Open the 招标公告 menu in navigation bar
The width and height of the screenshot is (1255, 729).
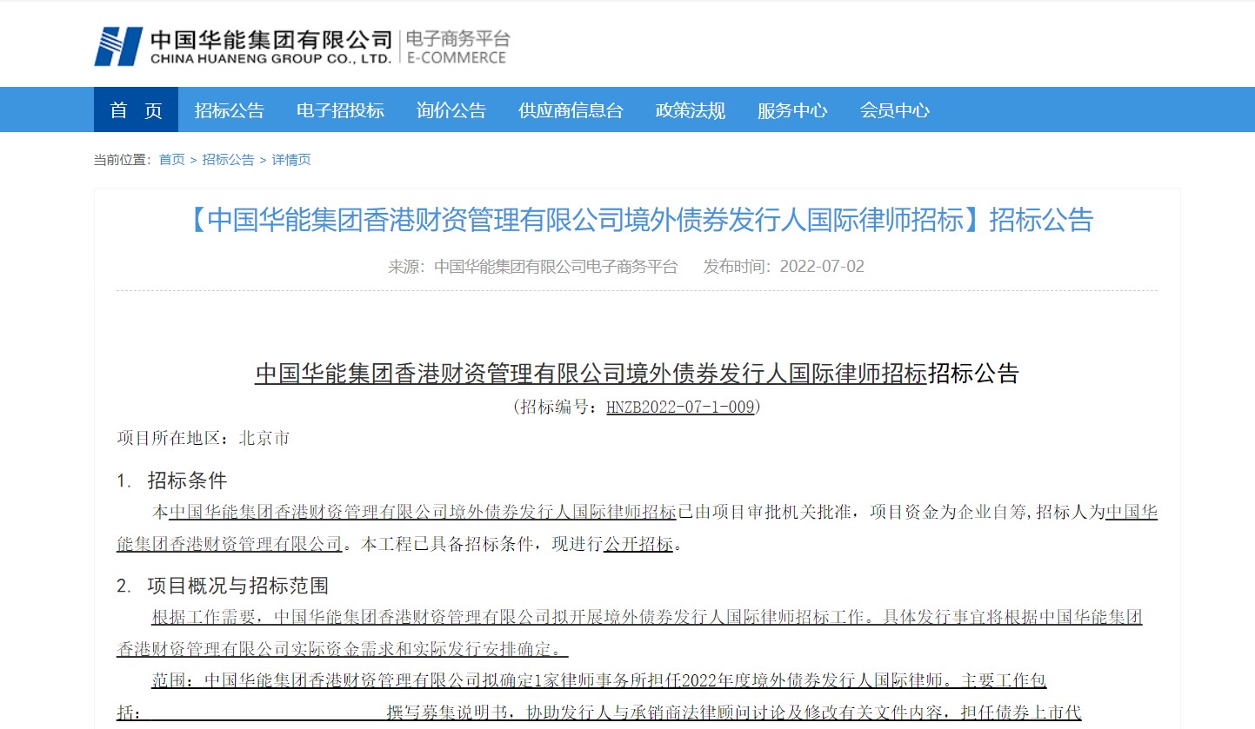[229, 110]
